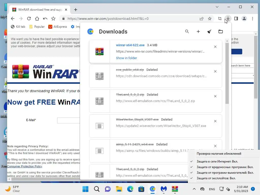Image resolution: width=260 pixels, height=195 pixels.
Task: Click the WiseVector_StopX_V307.exe source URL
Action: coord(161,126)
